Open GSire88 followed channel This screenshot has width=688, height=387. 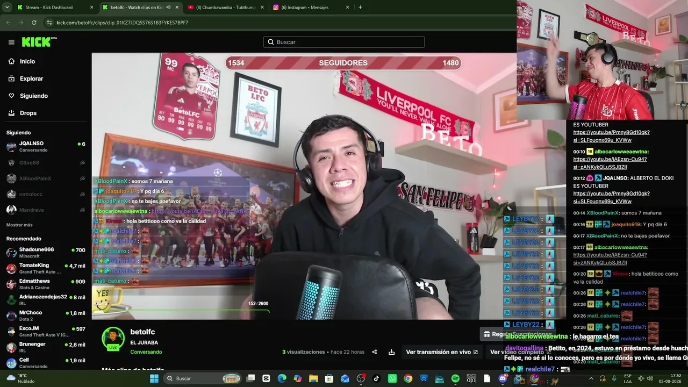coord(46,162)
